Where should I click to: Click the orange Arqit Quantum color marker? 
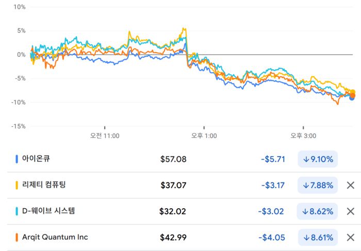(x=17, y=238)
